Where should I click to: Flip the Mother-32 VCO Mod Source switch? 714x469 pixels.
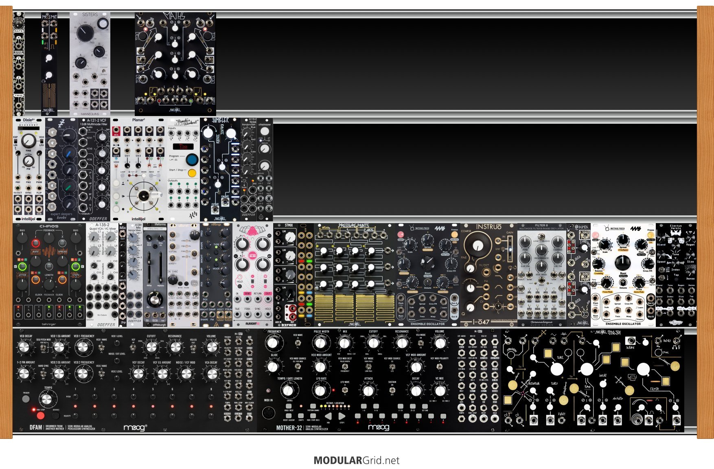pyautogui.click(x=298, y=367)
